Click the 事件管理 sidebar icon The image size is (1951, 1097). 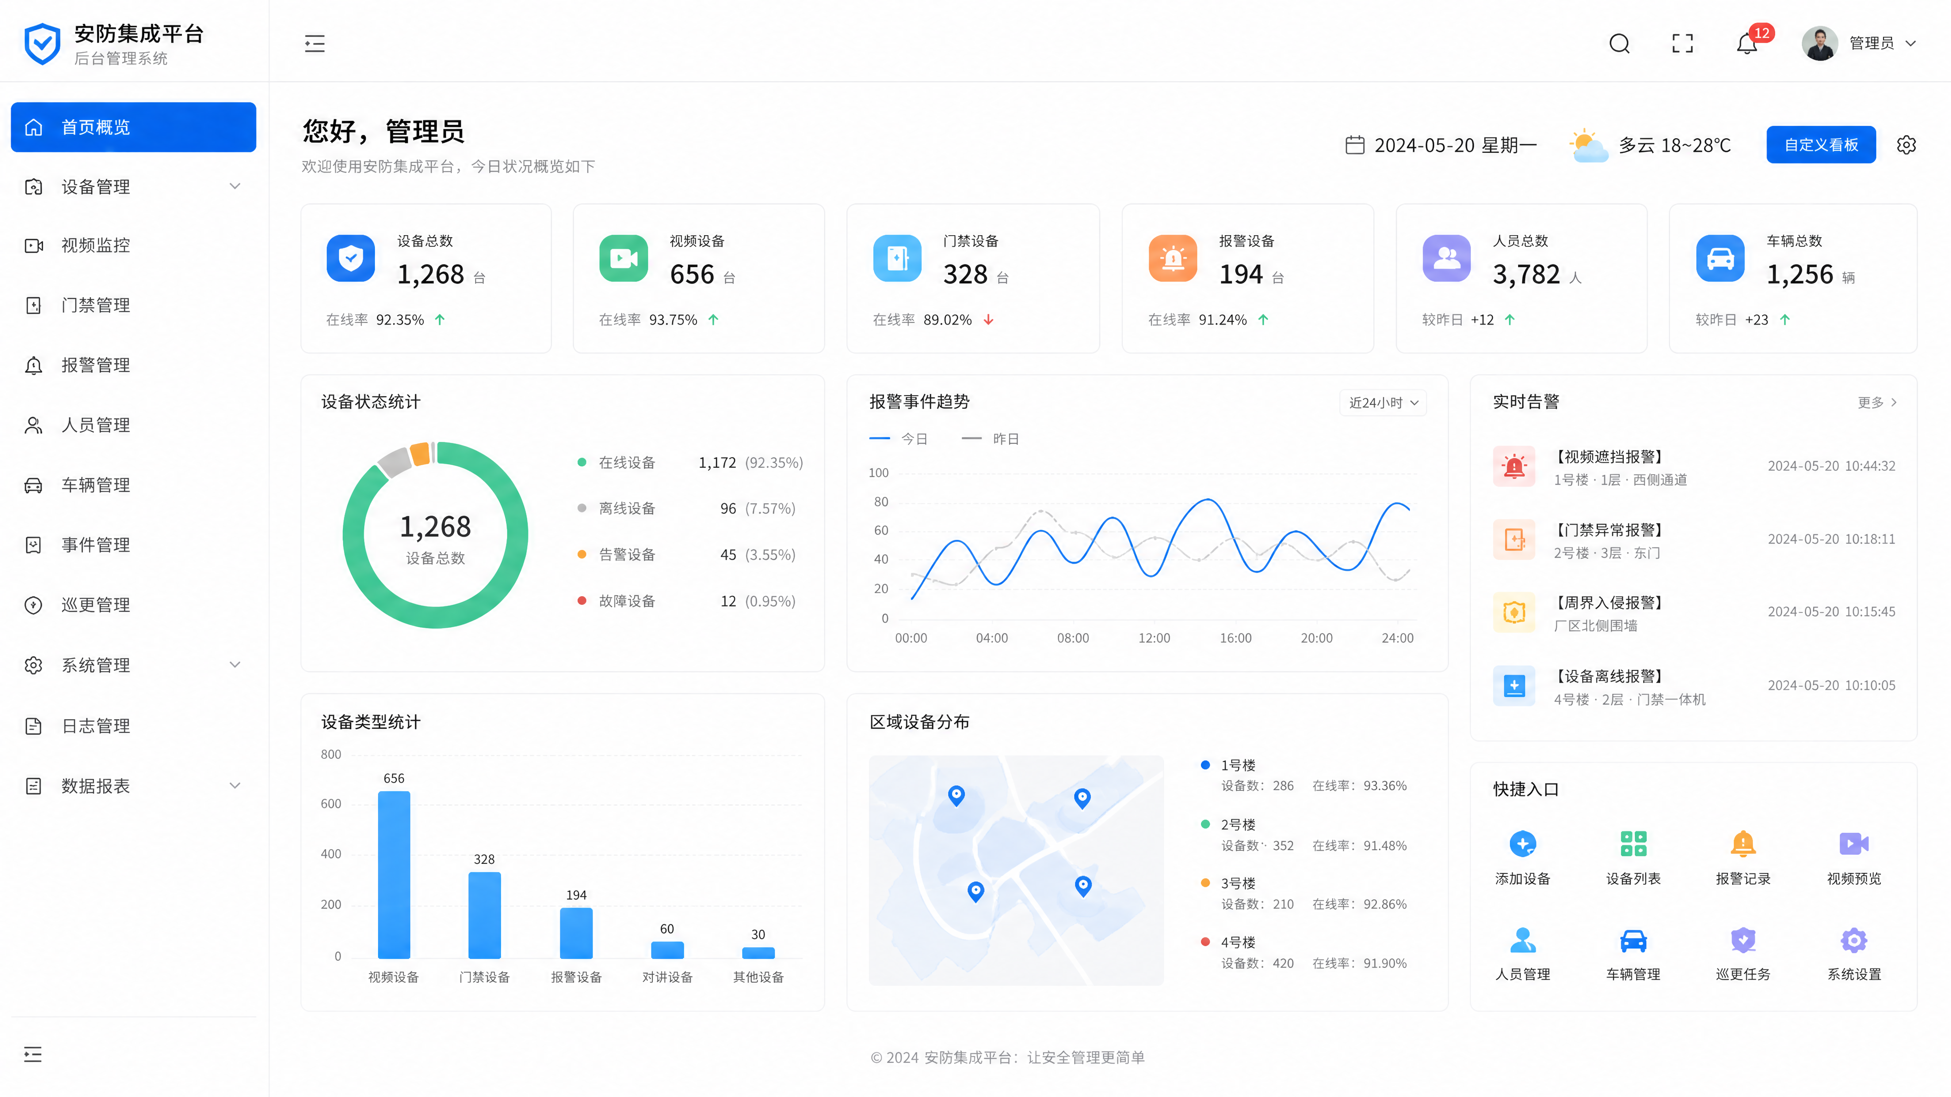[34, 545]
